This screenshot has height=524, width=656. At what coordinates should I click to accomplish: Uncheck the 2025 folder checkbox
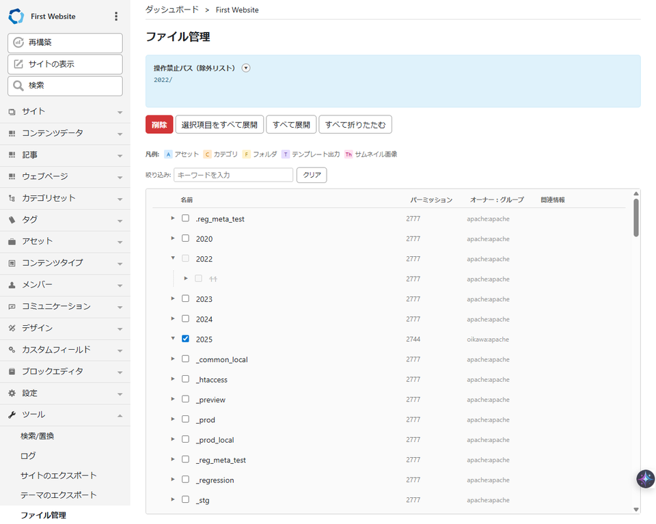coord(185,339)
